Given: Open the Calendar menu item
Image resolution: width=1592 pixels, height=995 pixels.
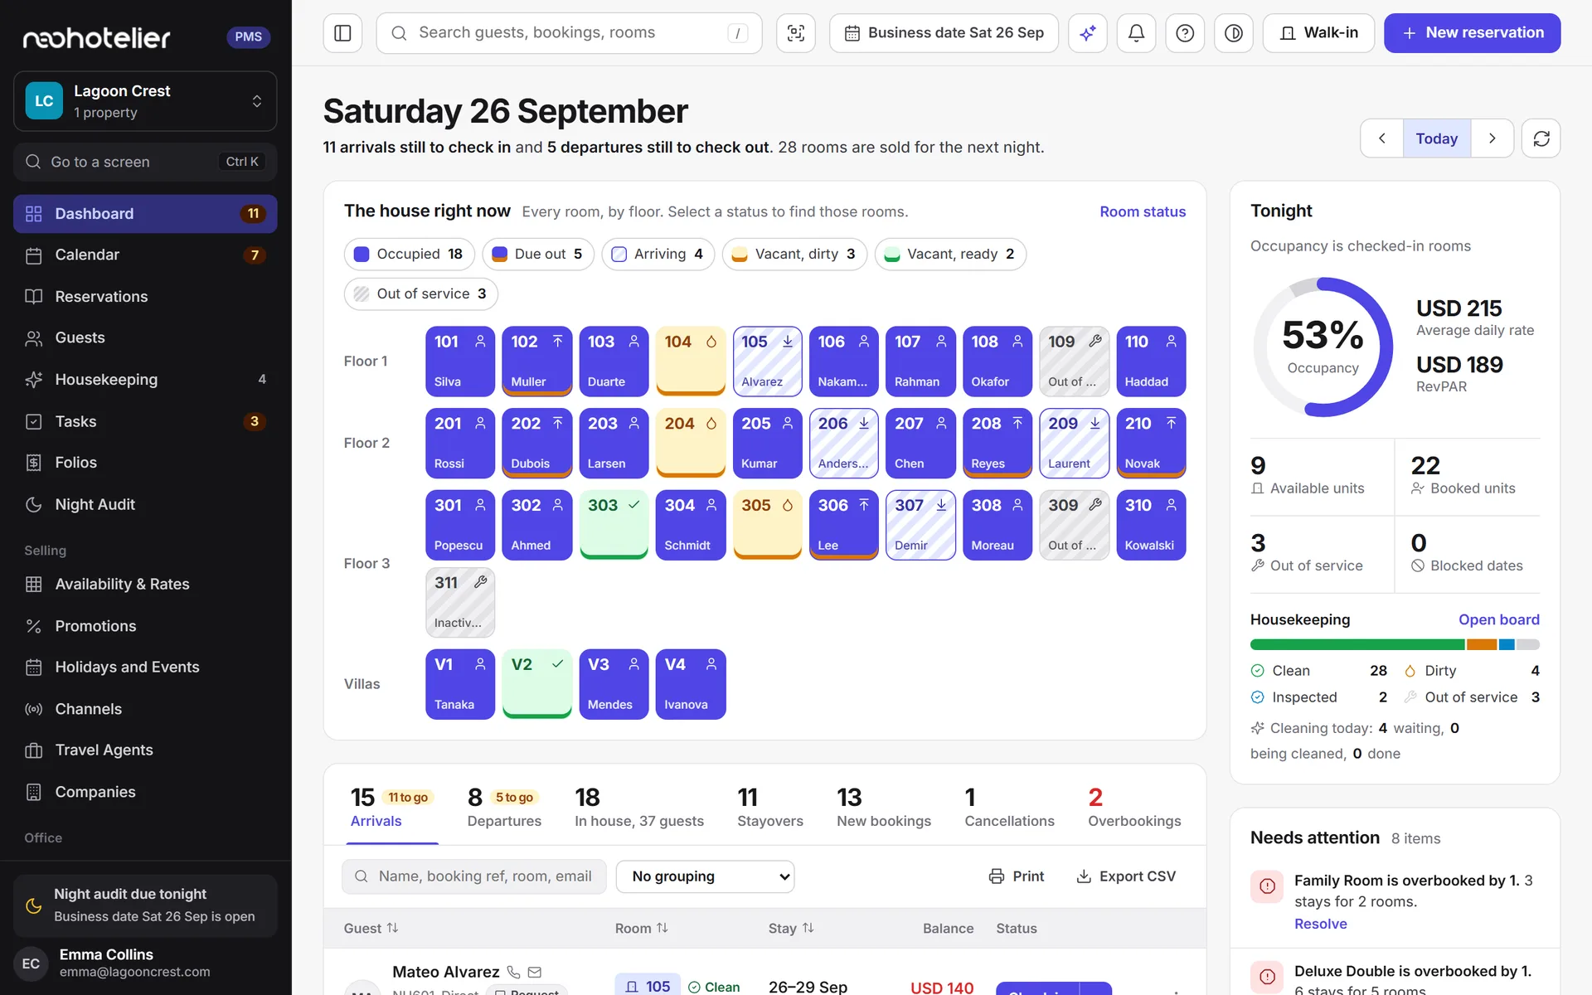Looking at the screenshot, I should [x=145, y=255].
